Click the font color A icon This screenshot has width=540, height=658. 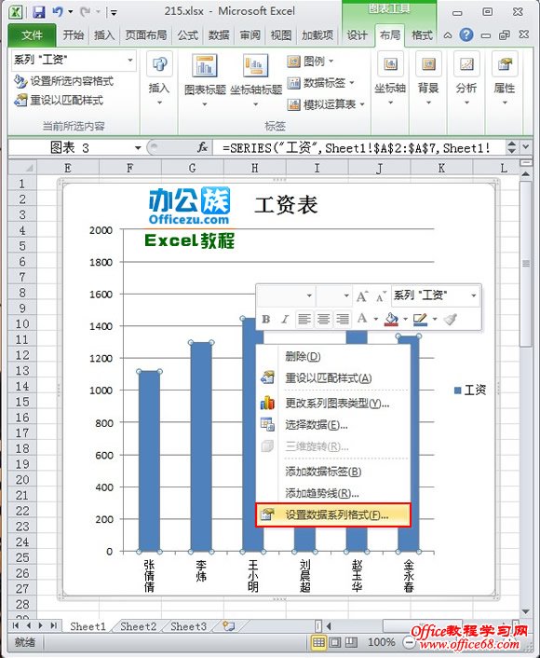pyautogui.click(x=362, y=319)
